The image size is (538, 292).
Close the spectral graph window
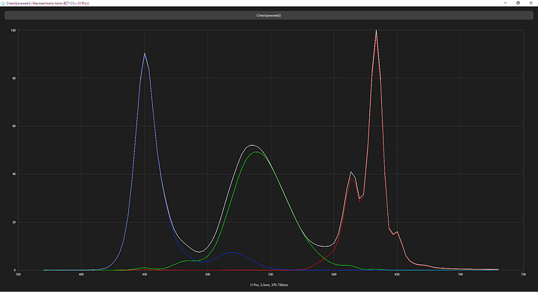tap(532, 3)
